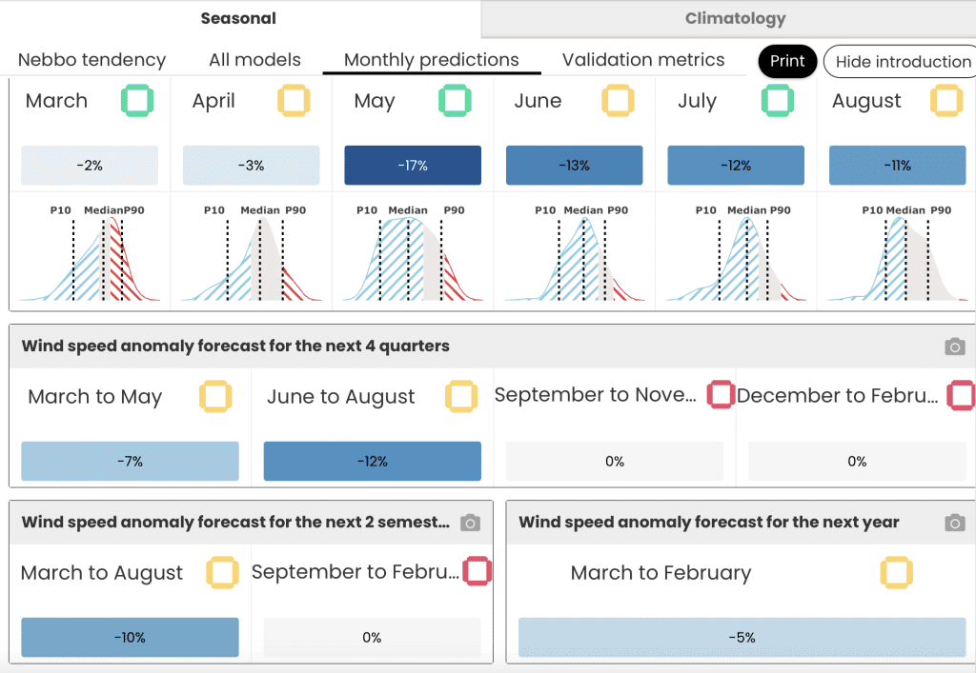This screenshot has height=673, width=976.
Task: Click the Hide introduction button
Action: pos(902,62)
